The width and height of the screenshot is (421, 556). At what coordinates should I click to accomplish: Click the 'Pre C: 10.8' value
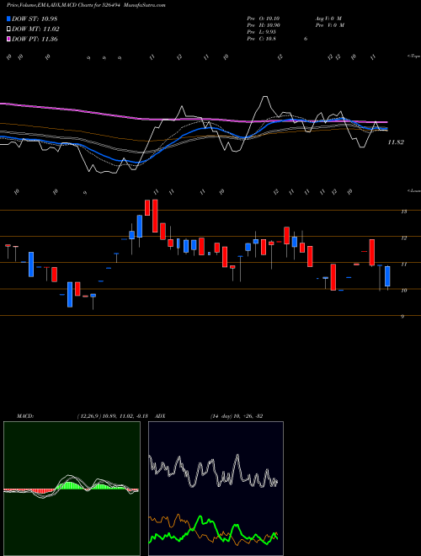[262, 39]
